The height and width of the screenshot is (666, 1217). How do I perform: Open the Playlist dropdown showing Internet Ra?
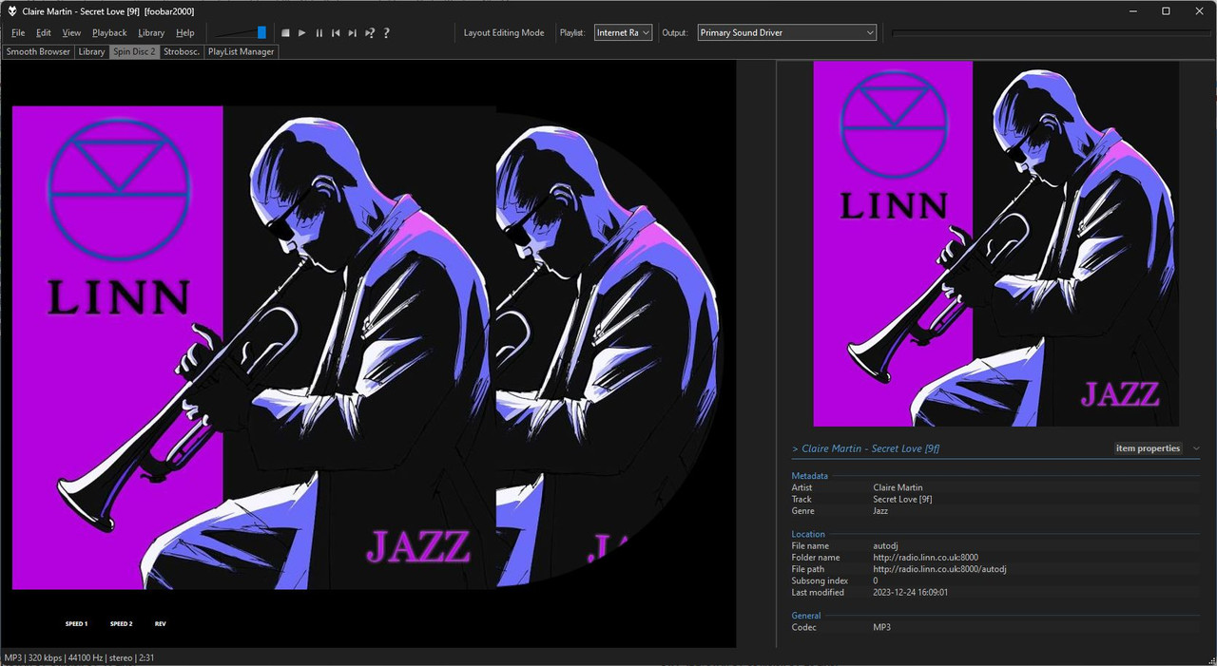pyautogui.click(x=623, y=32)
